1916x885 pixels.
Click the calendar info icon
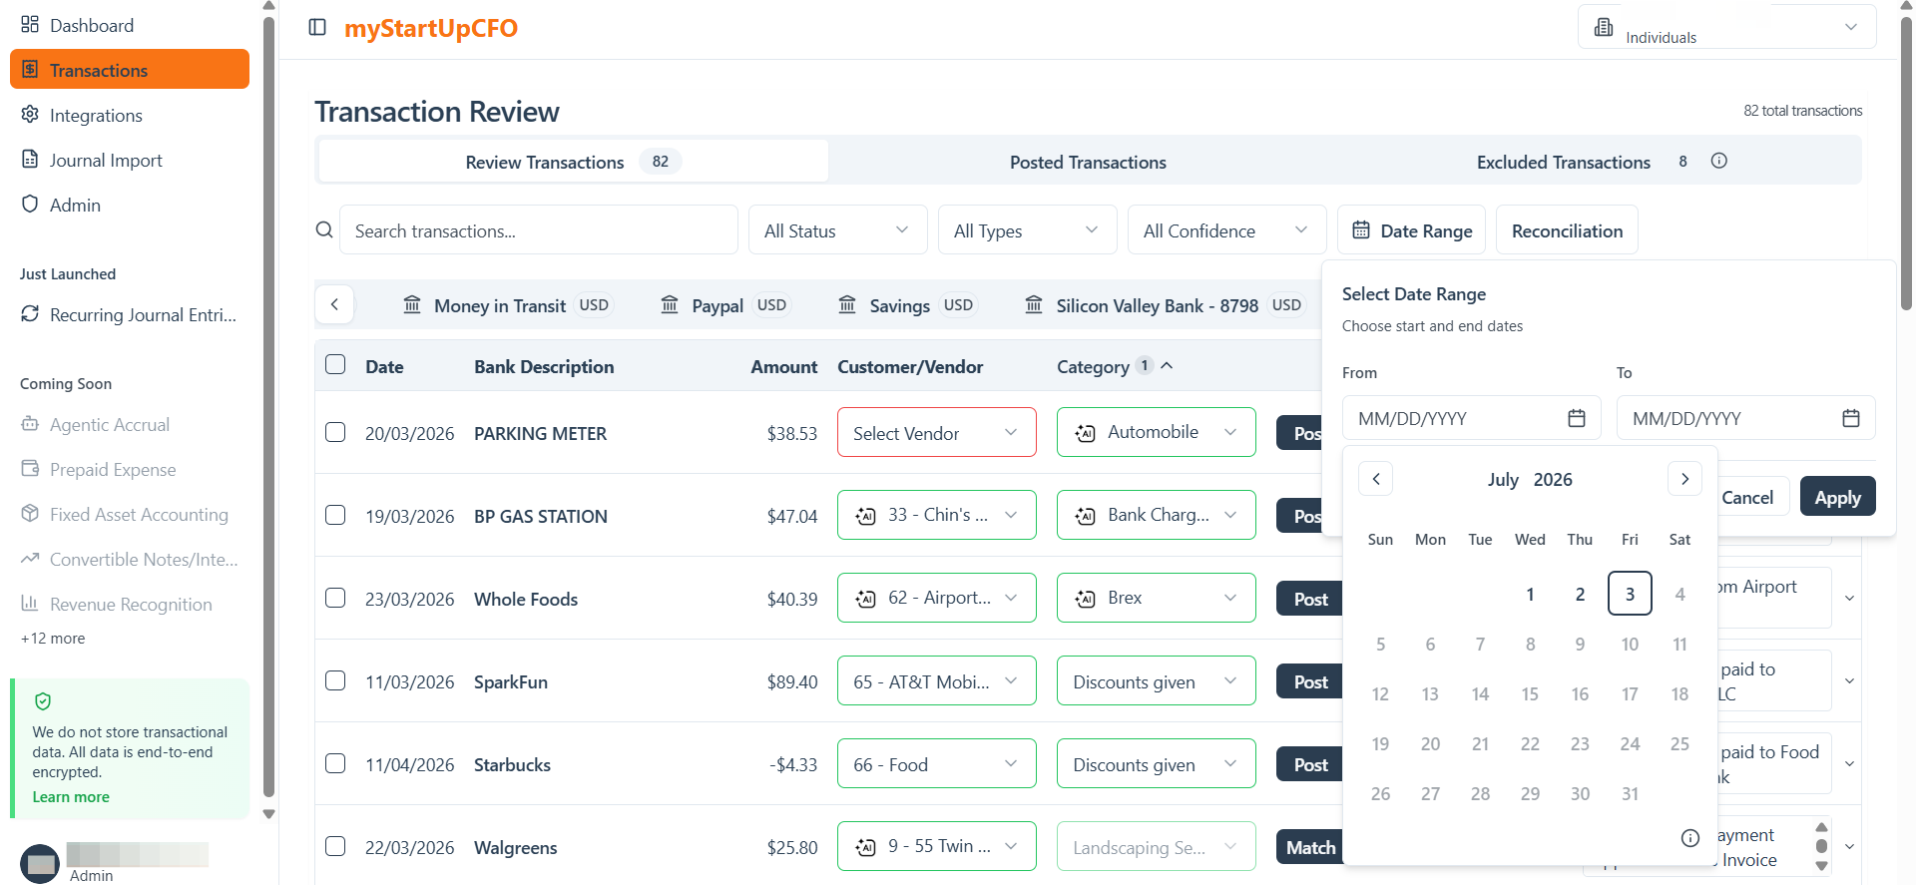(1689, 838)
